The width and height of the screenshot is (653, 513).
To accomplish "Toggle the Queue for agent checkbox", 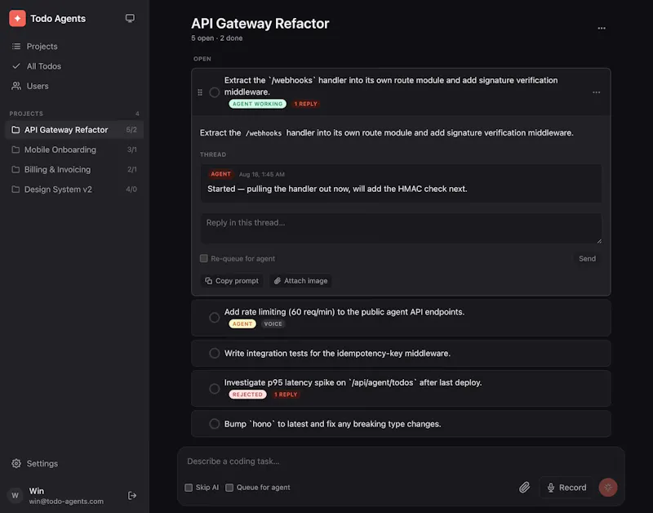I will click(x=229, y=488).
